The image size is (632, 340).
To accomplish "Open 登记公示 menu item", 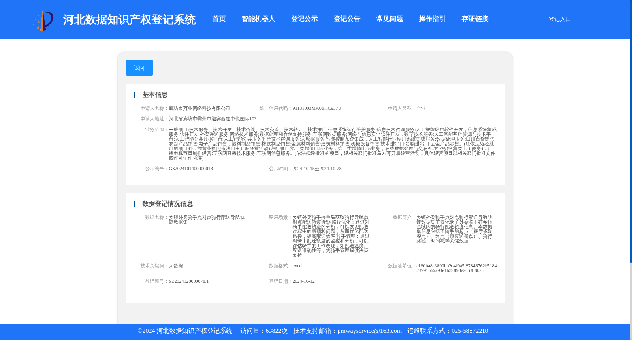I will tap(304, 19).
